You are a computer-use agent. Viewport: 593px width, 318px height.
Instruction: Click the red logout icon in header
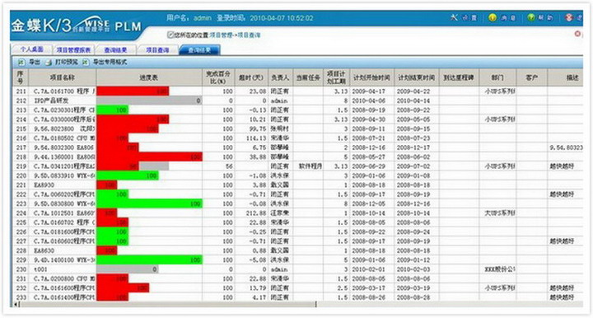point(569,17)
